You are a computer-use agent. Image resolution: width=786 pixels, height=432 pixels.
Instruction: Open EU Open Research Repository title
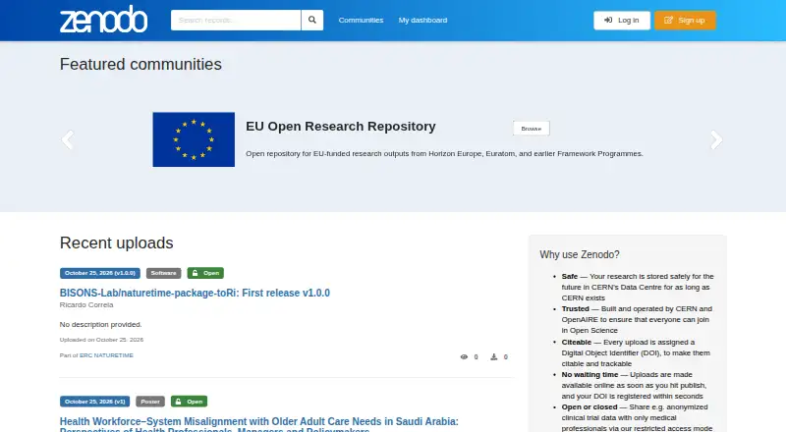[x=340, y=127]
